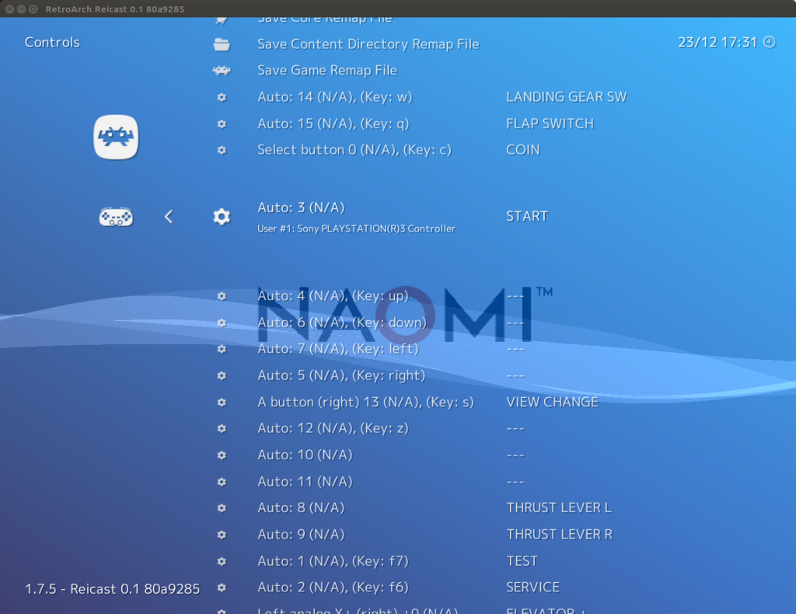Click gear icon for Auto: 1 row
796x614 pixels.
click(x=222, y=561)
